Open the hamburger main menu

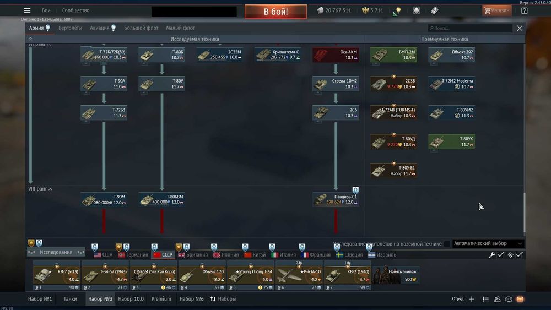pyautogui.click(x=27, y=10)
